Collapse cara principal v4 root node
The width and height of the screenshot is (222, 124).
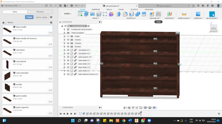coord(62,26)
